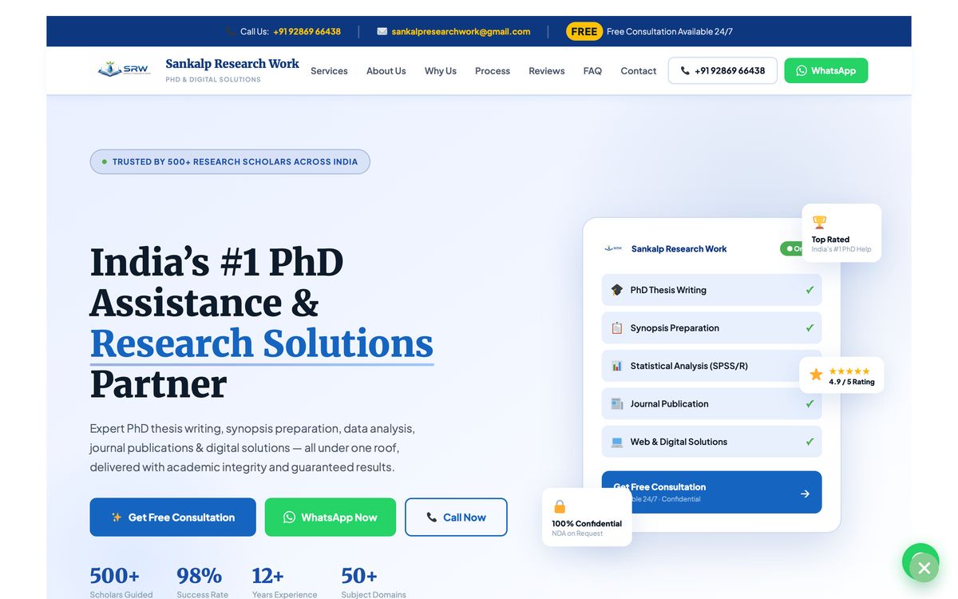Click checkmark next to Synopsis Preparation
958x599 pixels.
(810, 328)
